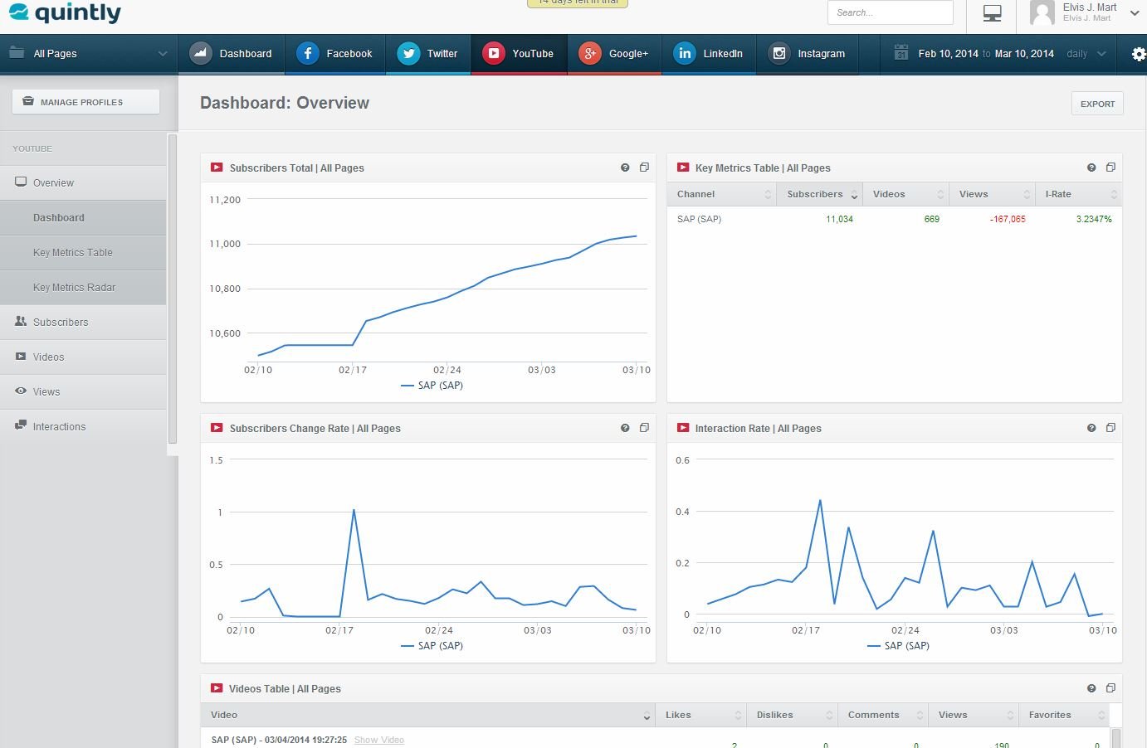The width and height of the screenshot is (1147, 748).
Task: Maximize the Interaction Rate widget
Action: [x=1110, y=428]
